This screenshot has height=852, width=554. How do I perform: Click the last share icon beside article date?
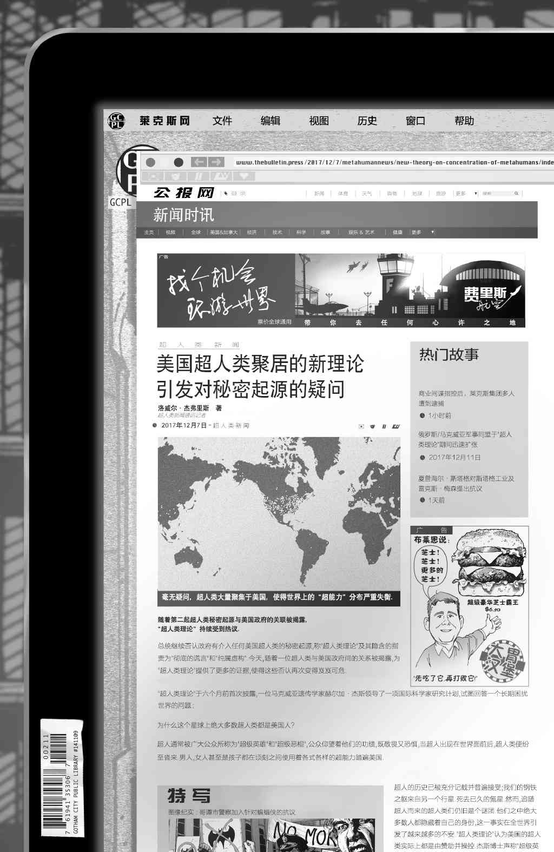click(395, 426)
